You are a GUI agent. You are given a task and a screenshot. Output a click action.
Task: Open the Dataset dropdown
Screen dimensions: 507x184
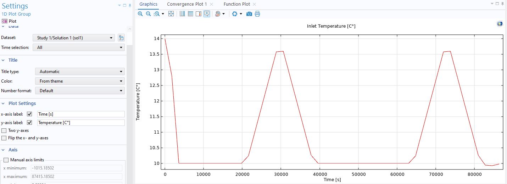(73, 38)
